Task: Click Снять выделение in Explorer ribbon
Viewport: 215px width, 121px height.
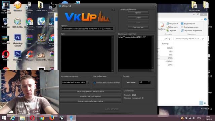Action: pos(189,27)
